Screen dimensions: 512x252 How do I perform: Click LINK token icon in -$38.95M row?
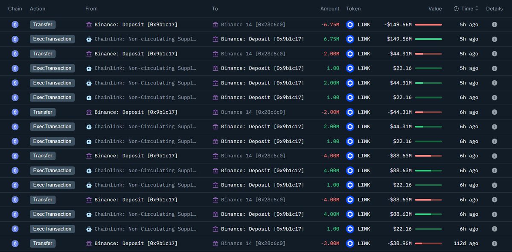point(350,243)
